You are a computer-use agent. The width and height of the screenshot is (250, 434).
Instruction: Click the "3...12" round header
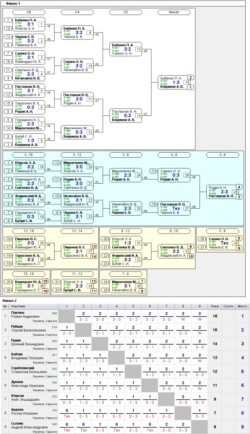click(x=77, y=155)
